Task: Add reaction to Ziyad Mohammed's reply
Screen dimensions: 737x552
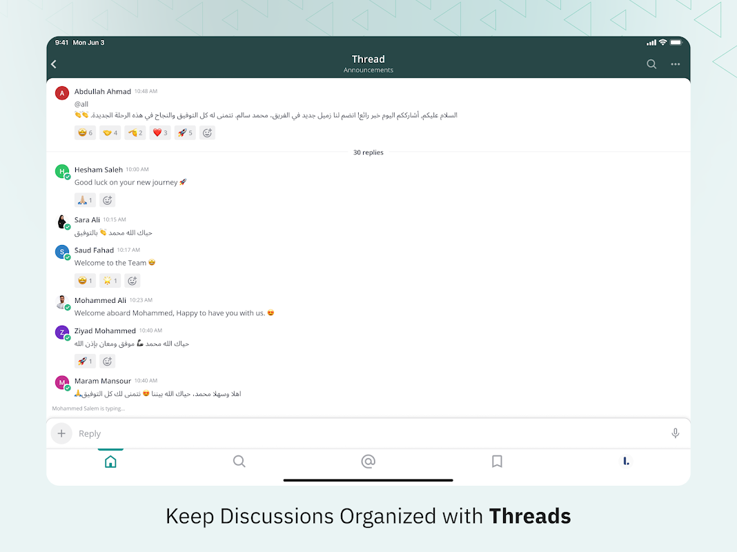Action: (108, 362)
